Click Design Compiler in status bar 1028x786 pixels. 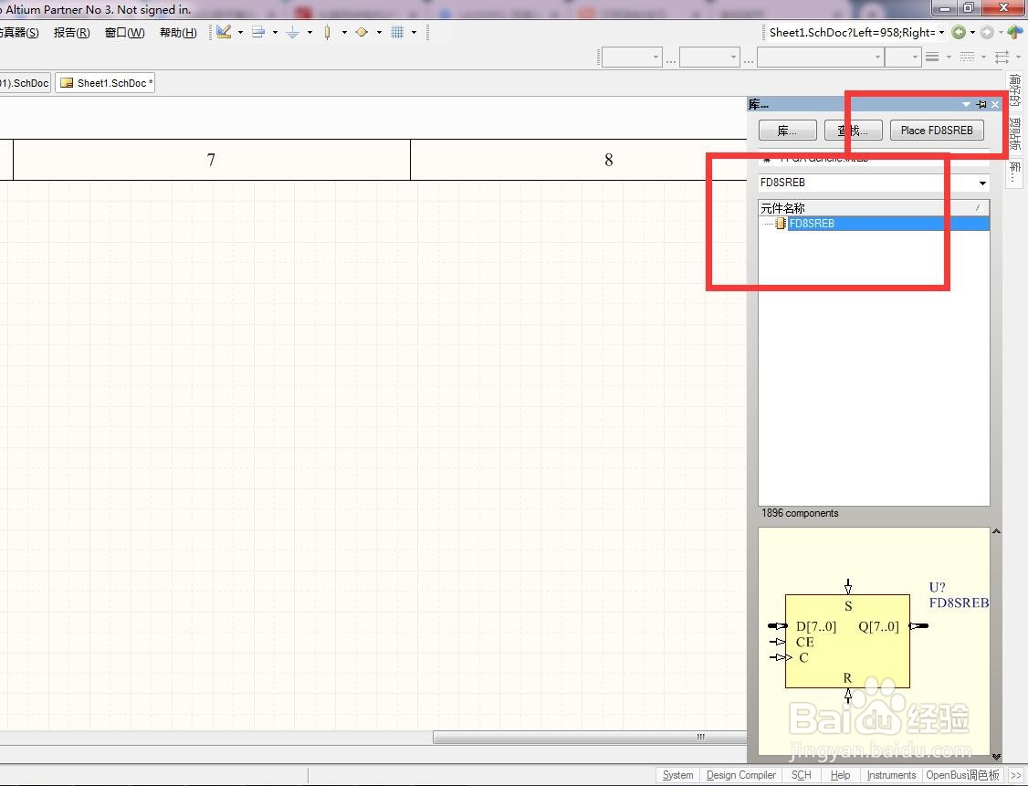point(740,775)
